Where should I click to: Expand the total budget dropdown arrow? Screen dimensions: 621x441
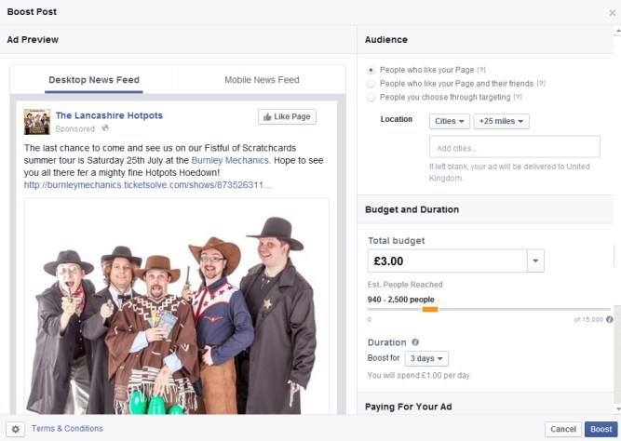[x=535, y=261]
